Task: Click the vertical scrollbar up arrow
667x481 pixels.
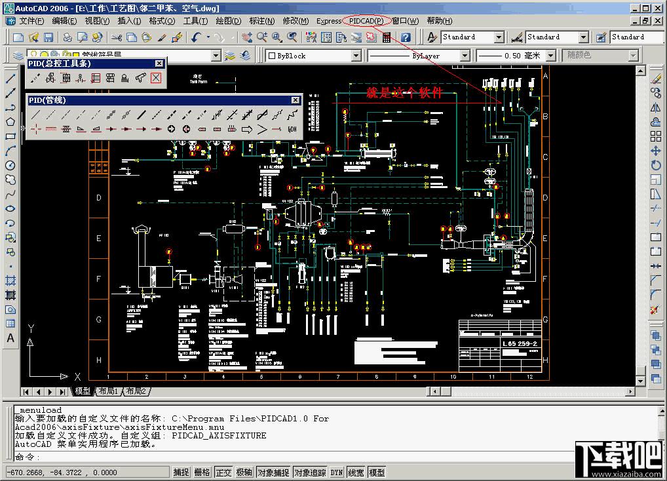Action: (x=641, y=71)
